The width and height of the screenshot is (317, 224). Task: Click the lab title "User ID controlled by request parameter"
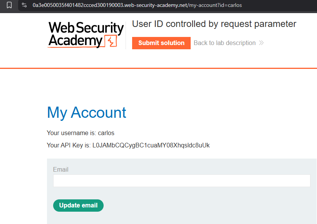click(x=214, y=24)
